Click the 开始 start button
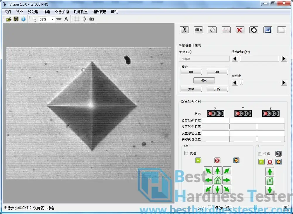This screenshot has height=214, width=293. (217, 89)
